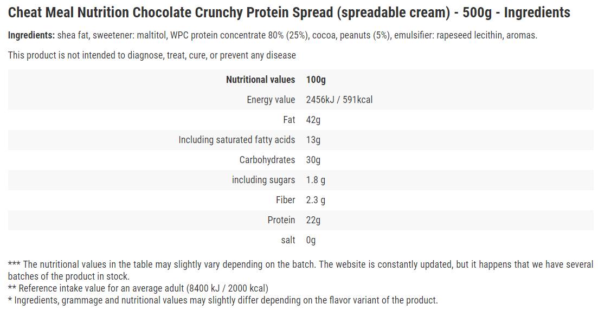Select the "30g" carbohydrates value
Image resolution: width=598 pixels, height=310 pixels.
click(x=313, y=160)
